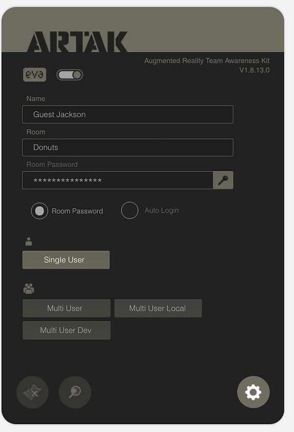Click the magnifier search icon button
294x432 pixels.
click(x=75, y=392)
